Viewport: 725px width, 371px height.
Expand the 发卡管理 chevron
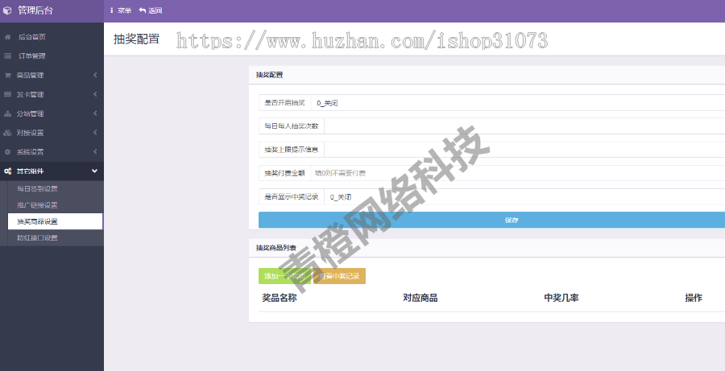coord(95,94)
